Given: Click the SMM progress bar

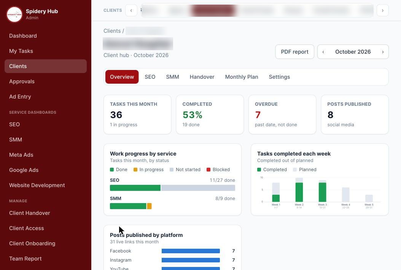Looking at the screenshot, I should (130, 206).
